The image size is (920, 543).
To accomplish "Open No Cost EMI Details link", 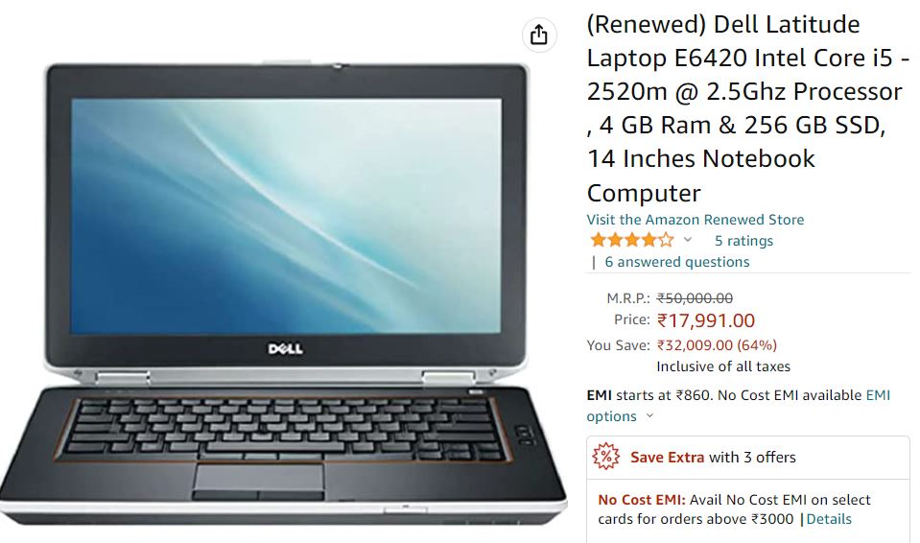I will (x=829, y=519).
